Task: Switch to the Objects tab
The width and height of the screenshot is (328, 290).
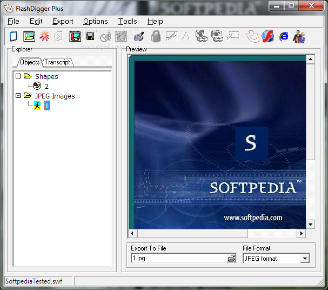Action: [x=30, y=62]
